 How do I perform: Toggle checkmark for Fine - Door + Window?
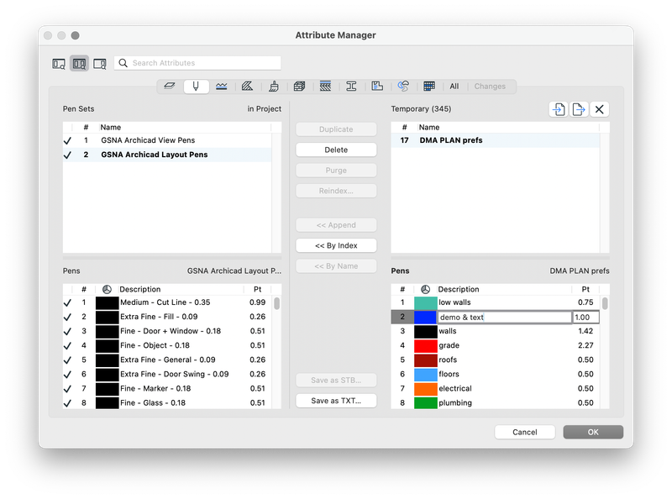pyautogui.click(x=67, y=331)
